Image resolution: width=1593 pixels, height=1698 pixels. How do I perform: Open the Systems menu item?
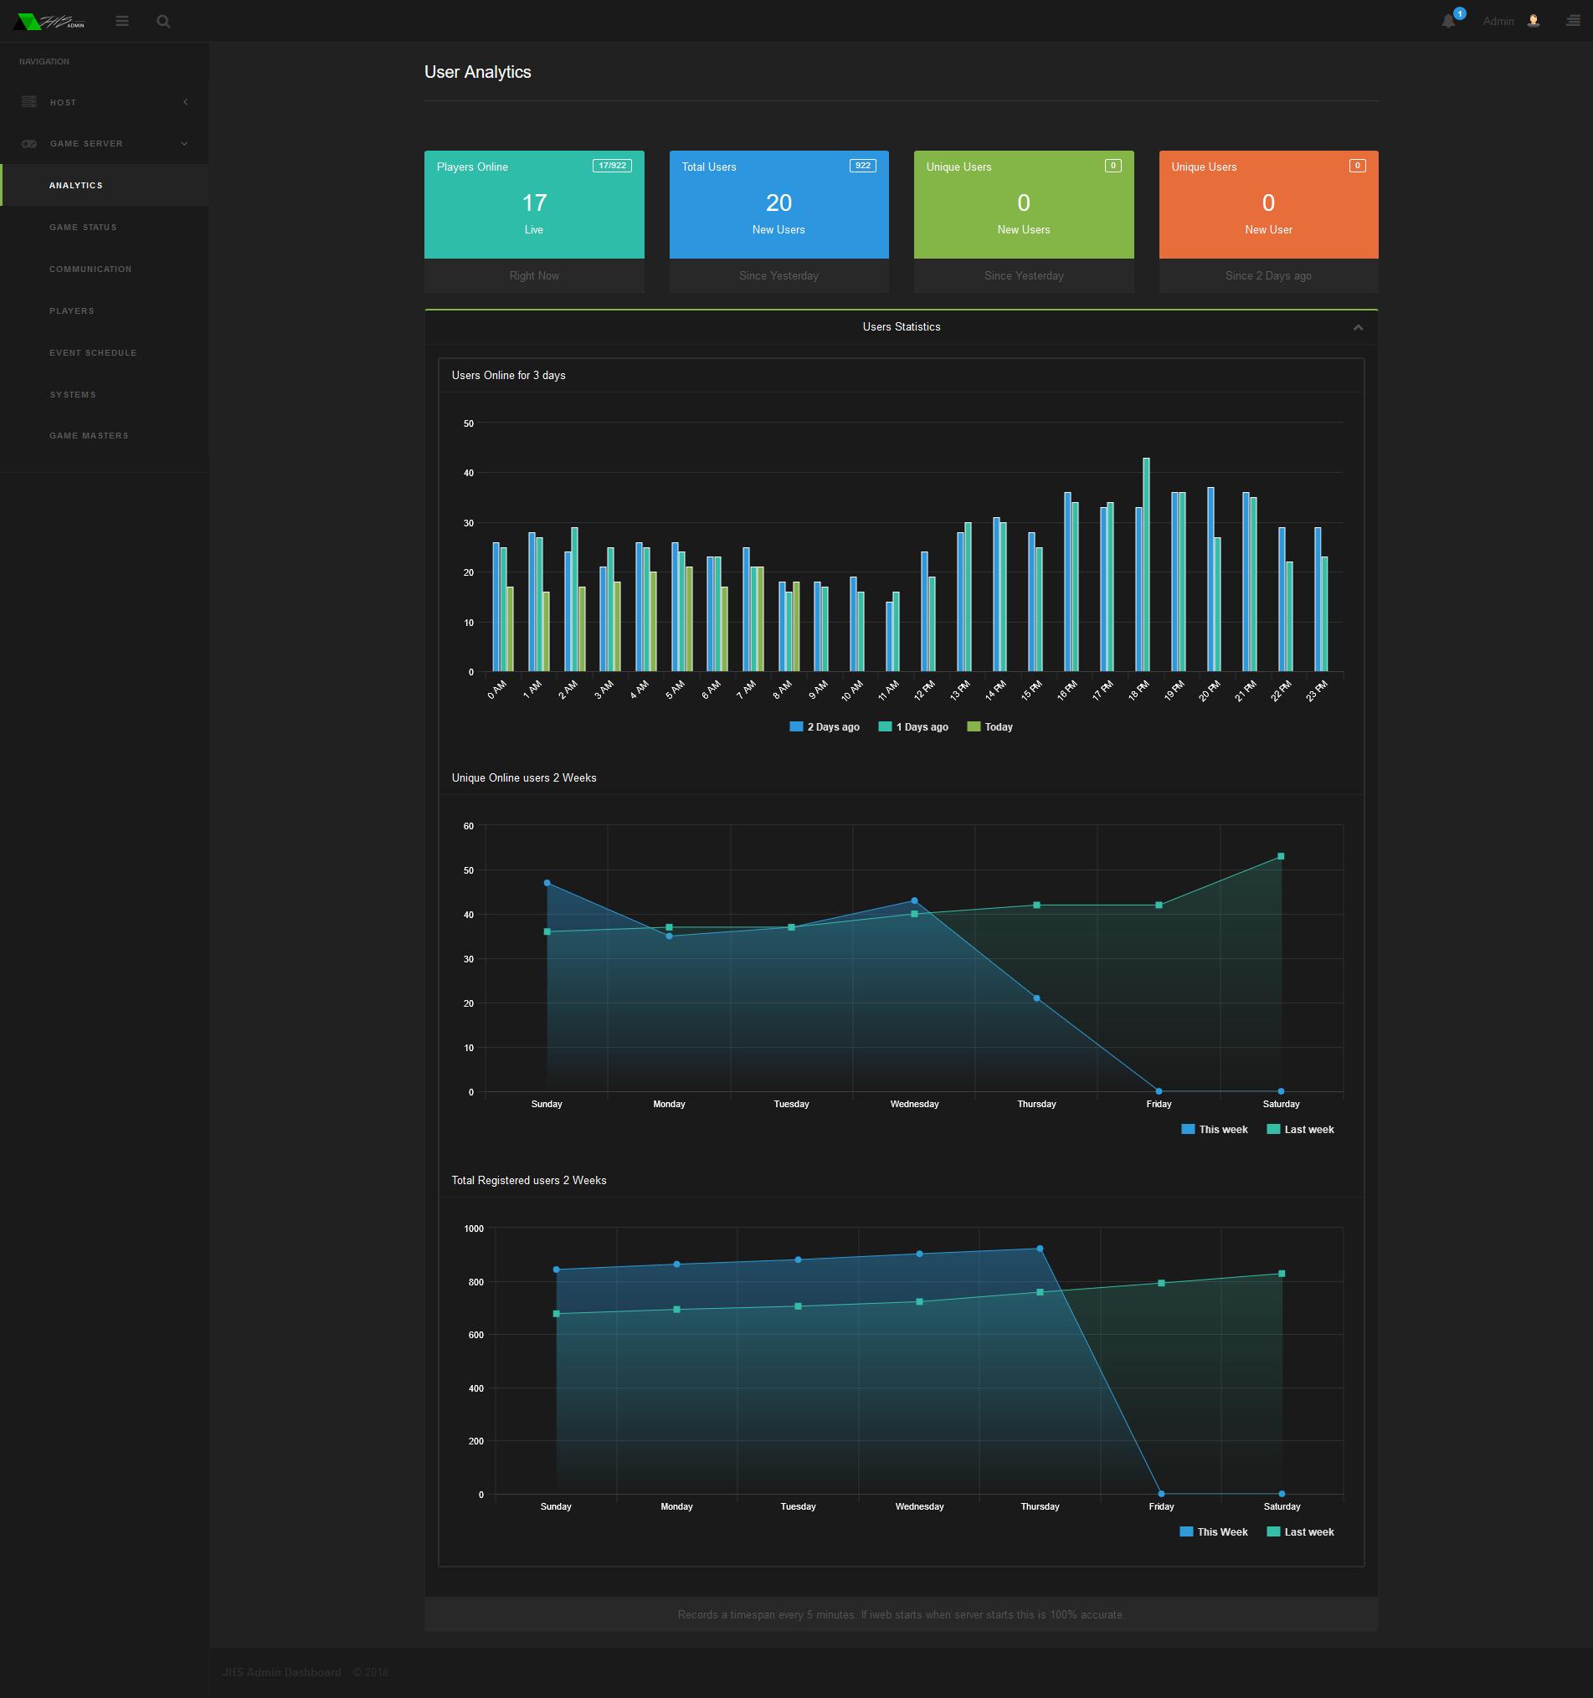[104, 395]
